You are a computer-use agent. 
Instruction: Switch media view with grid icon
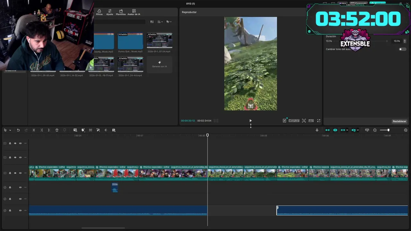(152, 22)
